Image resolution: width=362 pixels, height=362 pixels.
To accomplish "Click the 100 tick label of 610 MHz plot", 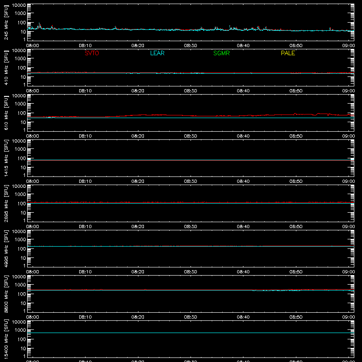I will click(22, 113).
